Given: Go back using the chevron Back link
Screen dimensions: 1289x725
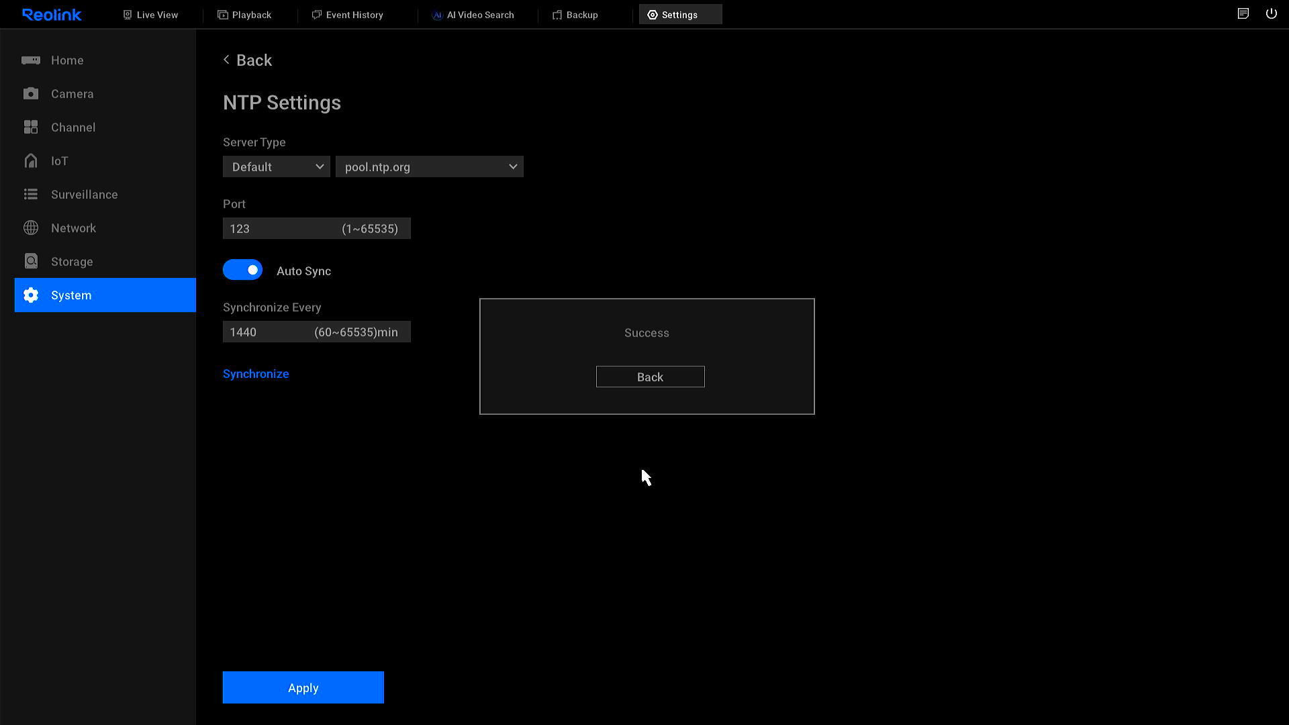Looking at the screenshot, I should [x=248, y=60].
